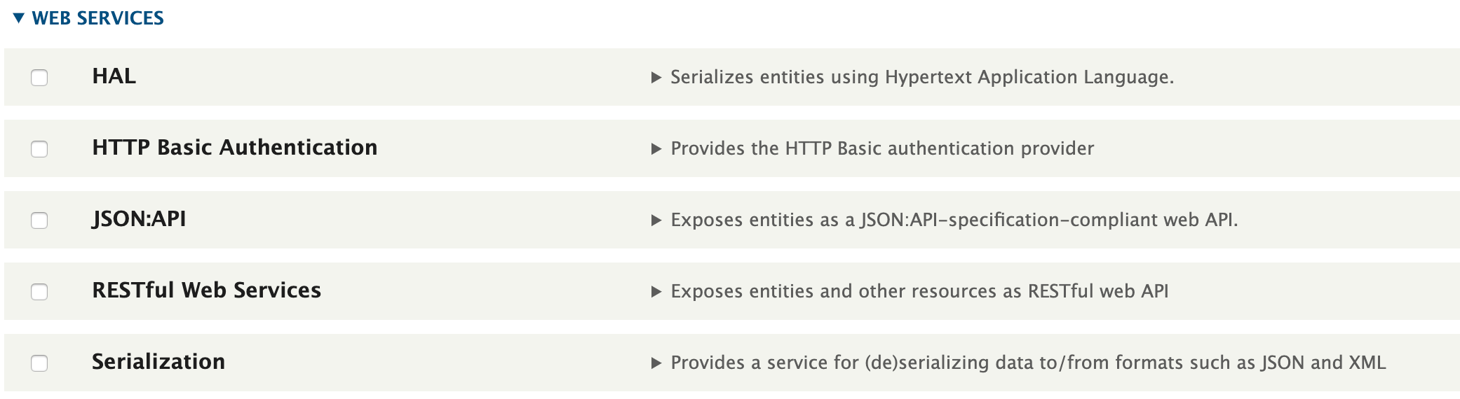This screenshot has width=1460, height=399.
Task: Click the Serialization module label
Action: click(x=158, y=362)
